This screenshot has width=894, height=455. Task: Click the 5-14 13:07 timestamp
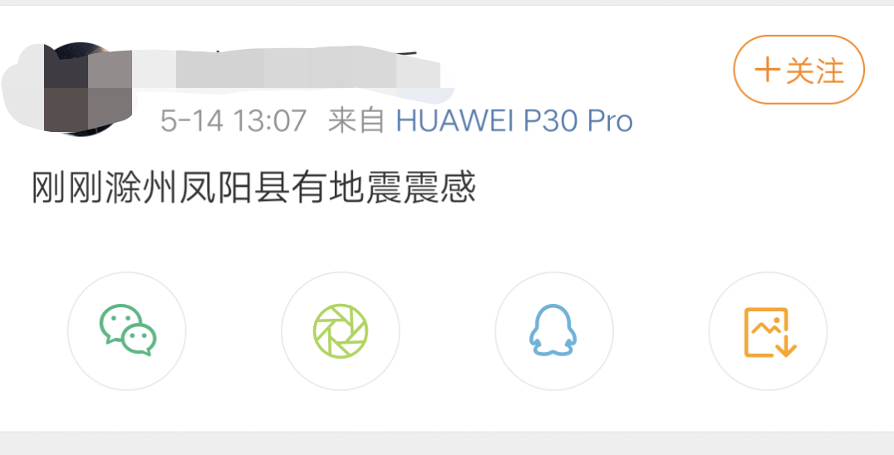click(x=233, y=120)
